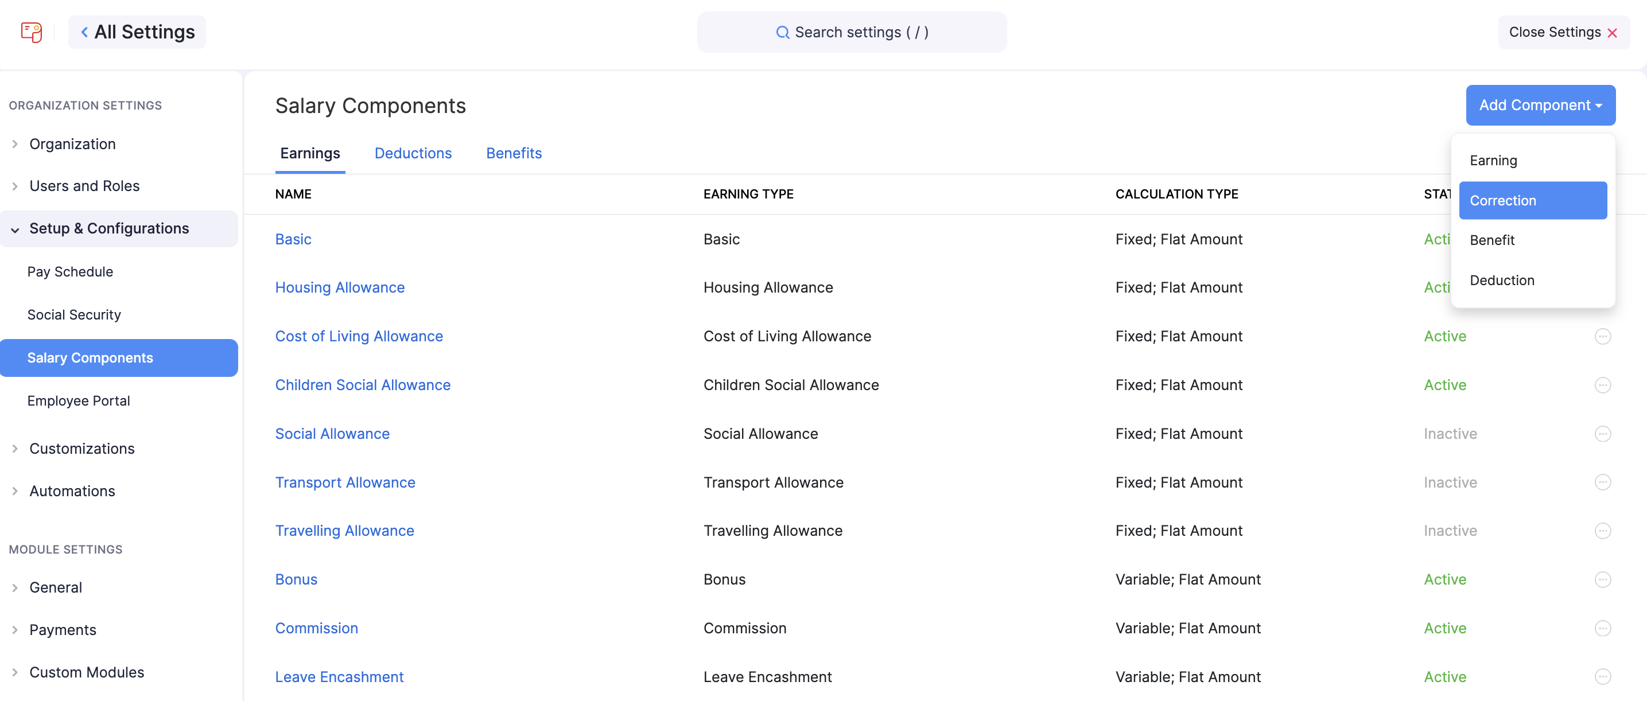The width and height of the screenshot is (1647, 701).
Task: Click the payroll app logo icon
Action: click(32, 32)
